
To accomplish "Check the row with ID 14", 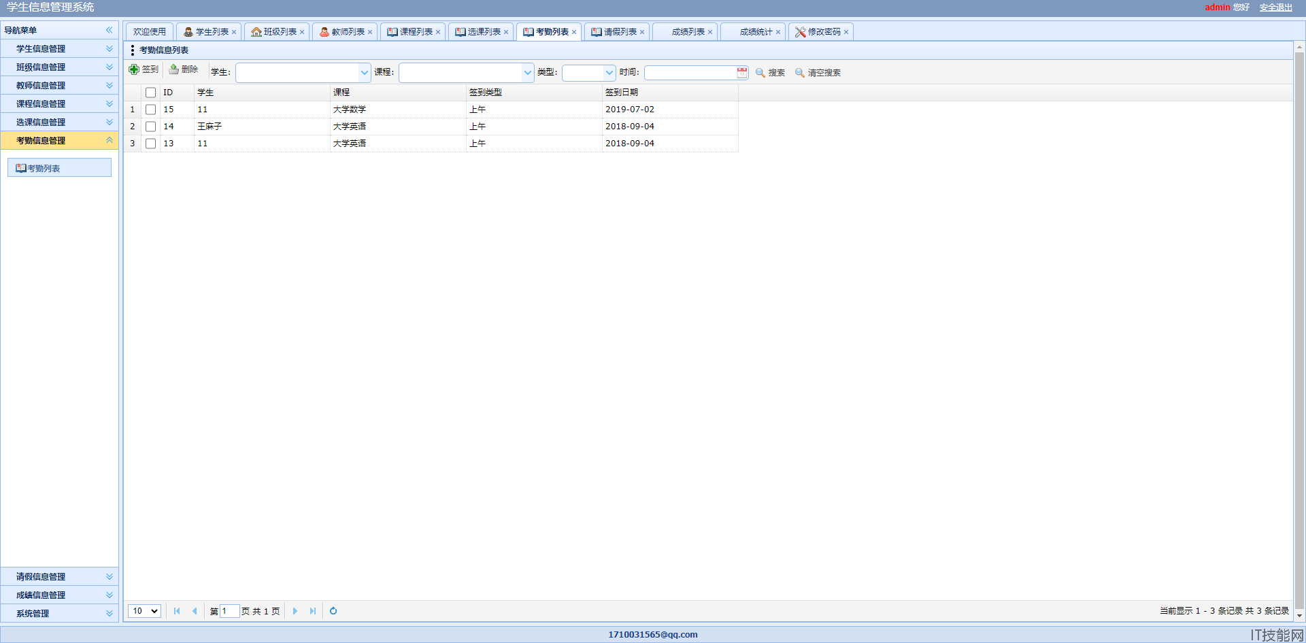I will [x=151, y=127].
